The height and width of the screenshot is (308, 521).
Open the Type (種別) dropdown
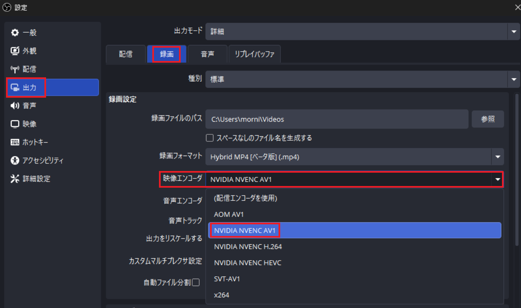tap(514, 79)
